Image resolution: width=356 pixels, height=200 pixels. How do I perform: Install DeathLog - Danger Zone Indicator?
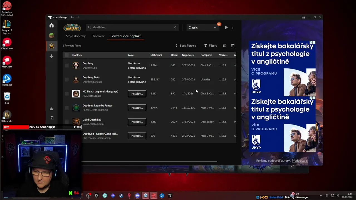coord(137,136)
